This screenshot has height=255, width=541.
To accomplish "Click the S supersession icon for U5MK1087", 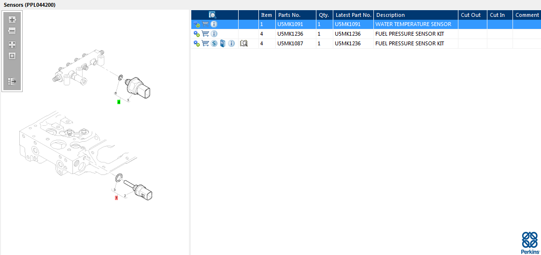I will coord(214,43).
